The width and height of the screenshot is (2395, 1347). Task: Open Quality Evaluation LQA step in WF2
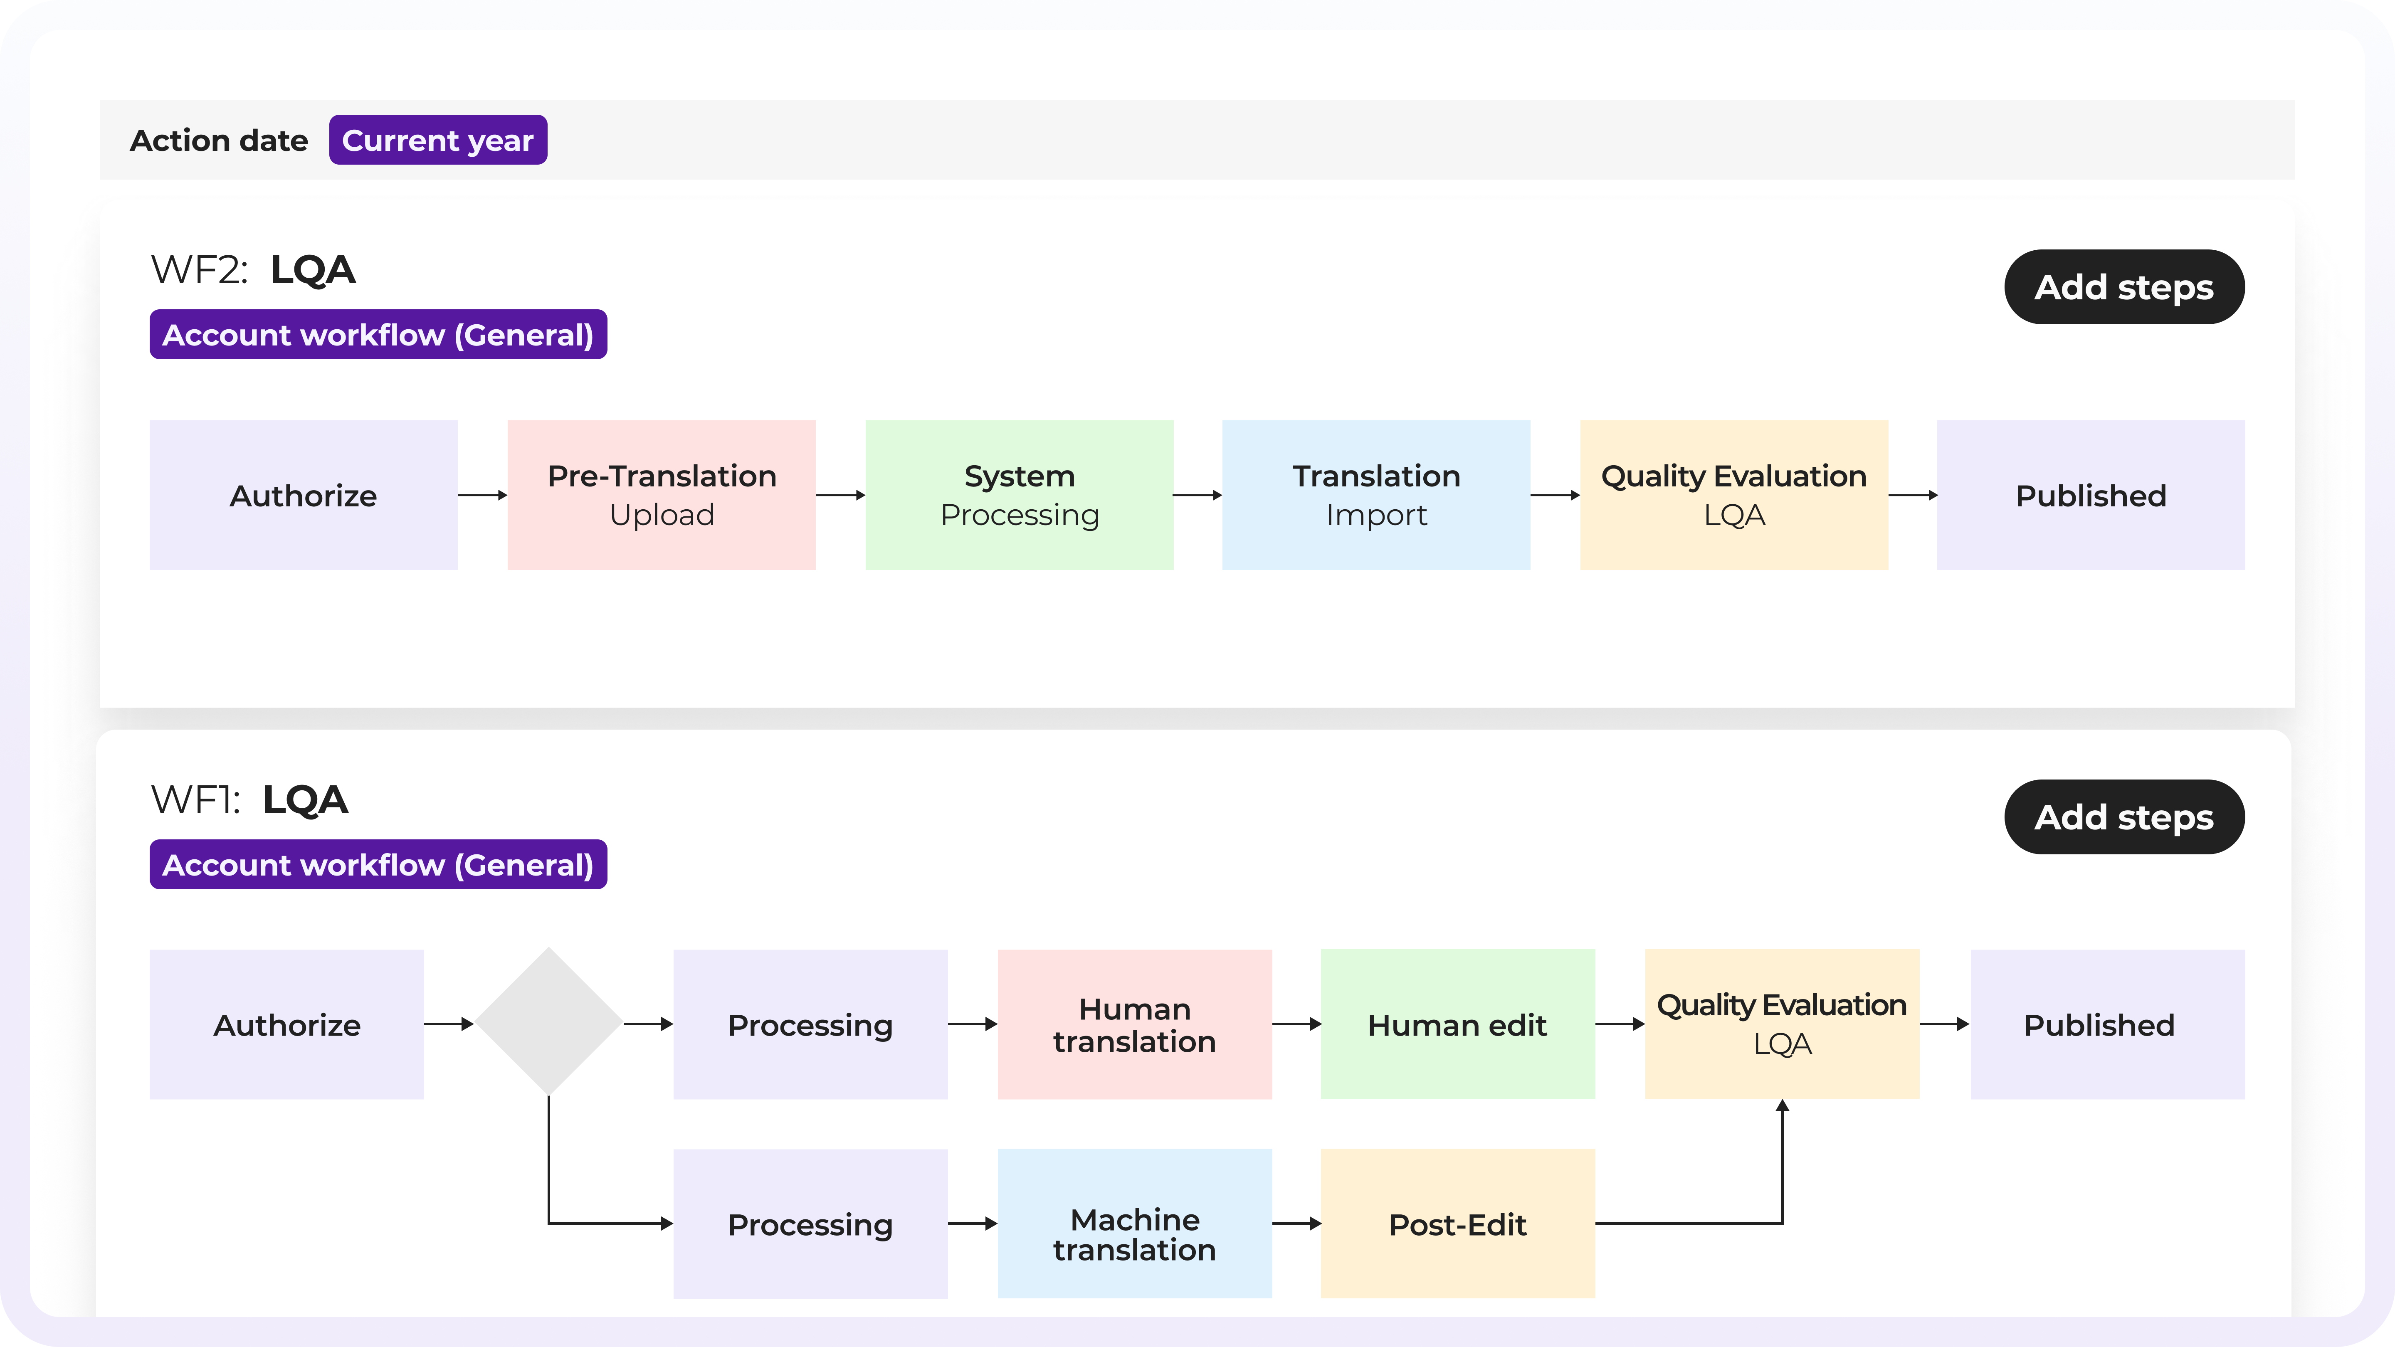1734,496
